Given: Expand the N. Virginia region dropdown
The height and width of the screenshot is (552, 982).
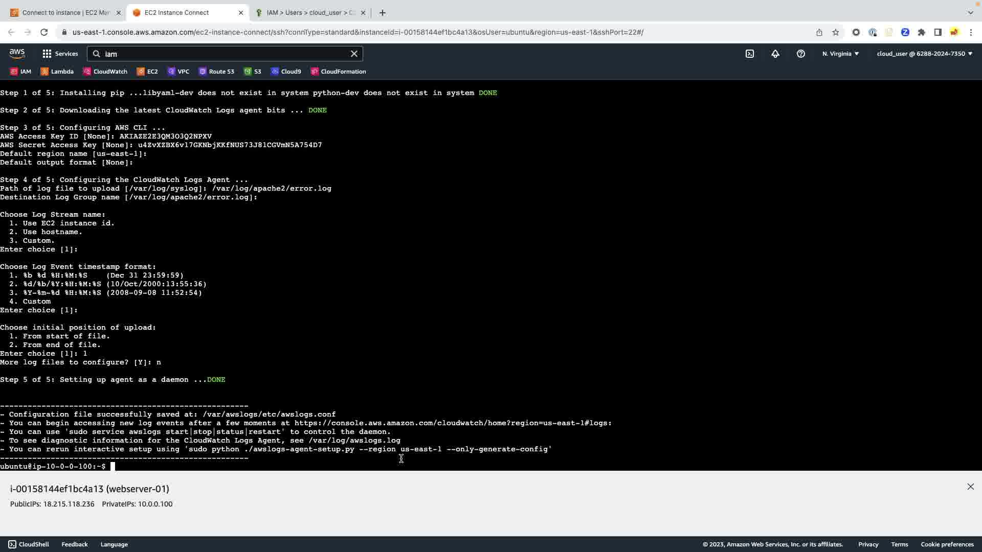Looking at the screenshot, I should point(840,54).
